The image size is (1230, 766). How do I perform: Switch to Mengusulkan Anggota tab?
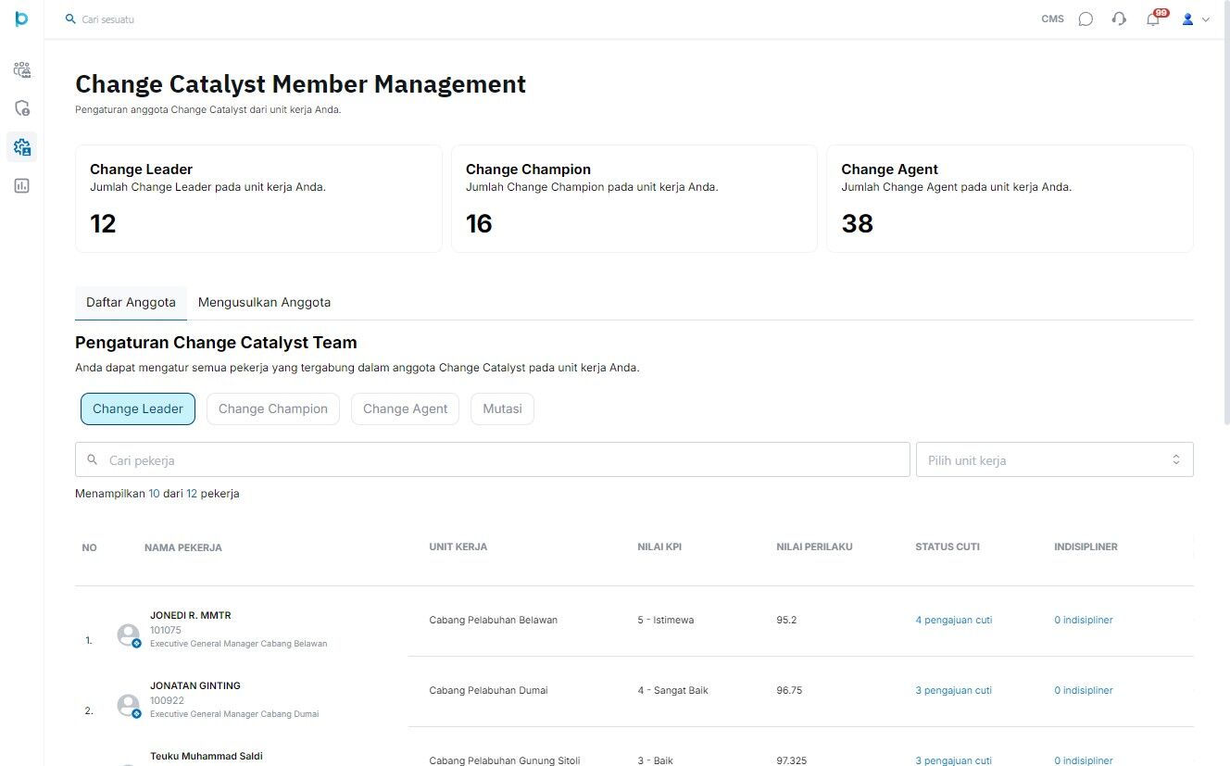click(x=264, y=302)
